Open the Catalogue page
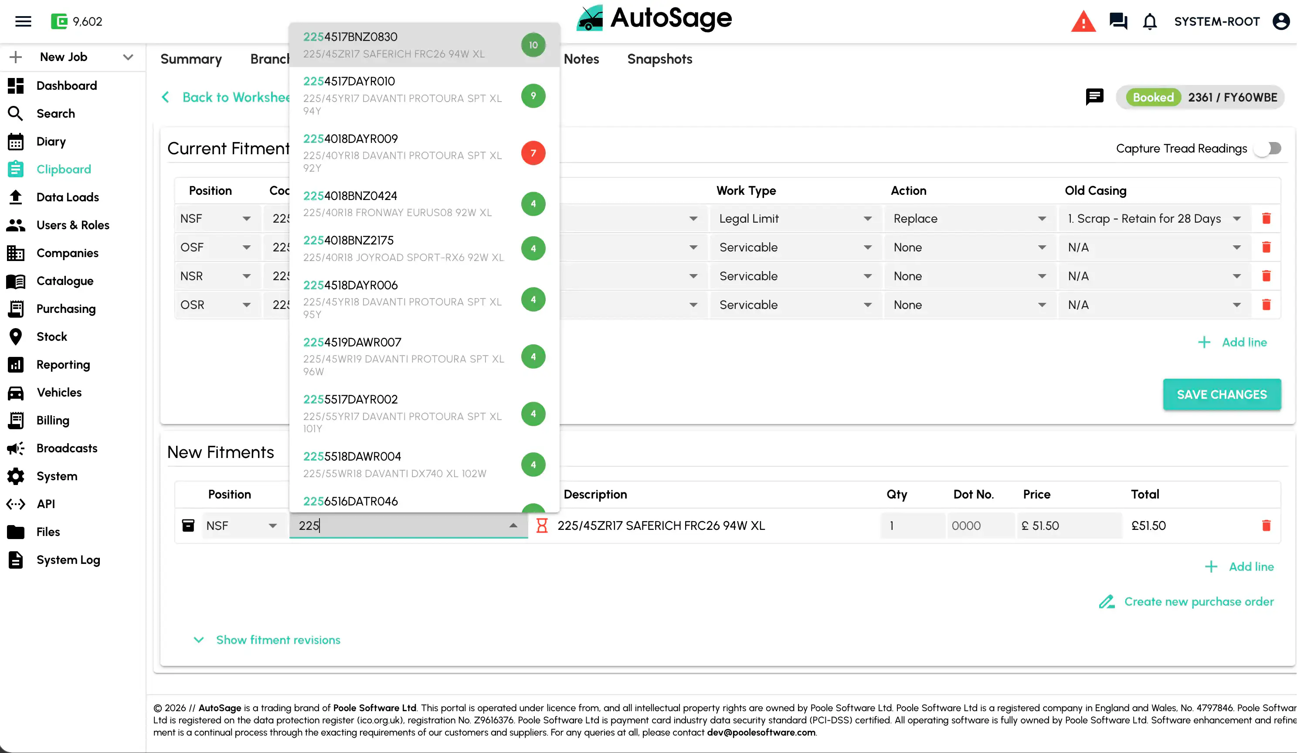The height and width of the screenshot is (753, 1311). [x=65, y=281]
